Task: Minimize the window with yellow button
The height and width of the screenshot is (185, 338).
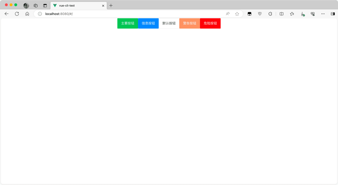Action: click(11, 5)
